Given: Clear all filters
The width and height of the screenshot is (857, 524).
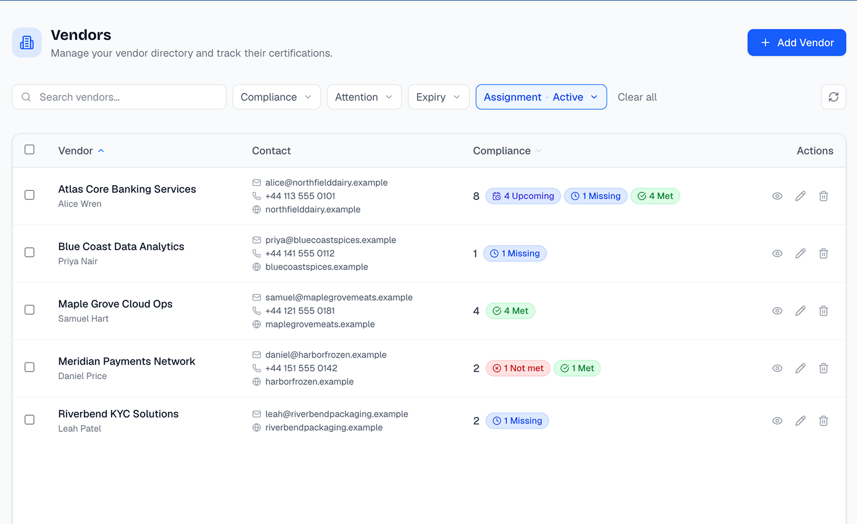Looking at the screenshot, I should pyautogui.click(x=637, y=97).
